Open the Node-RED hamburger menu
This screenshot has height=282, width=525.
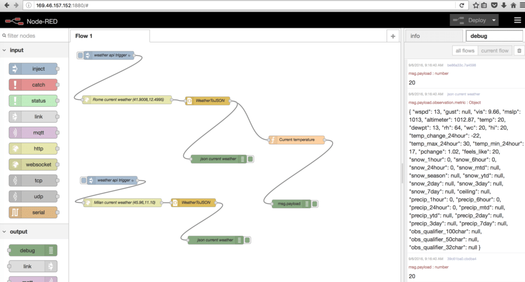click(x=517, y=21)
